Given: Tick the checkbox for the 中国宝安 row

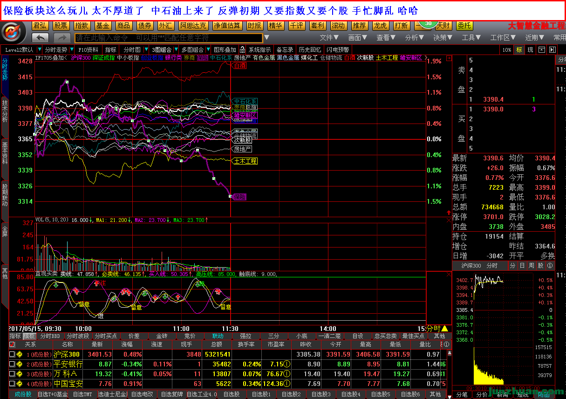Looking at the screenshot, I should point(12,384).
